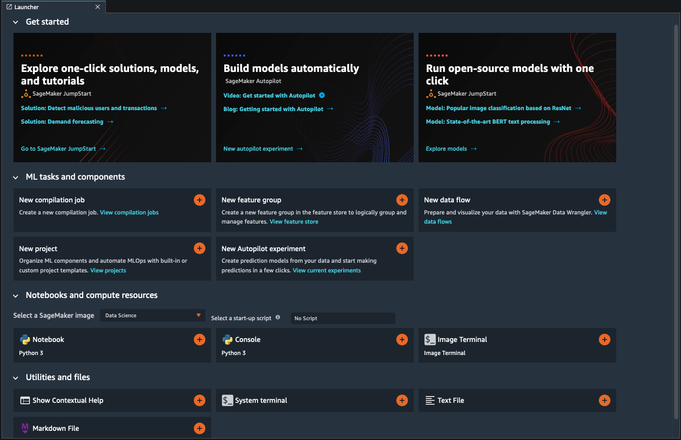Collapse the Get started section
681x440 pixels.
[x=15, y=22]
